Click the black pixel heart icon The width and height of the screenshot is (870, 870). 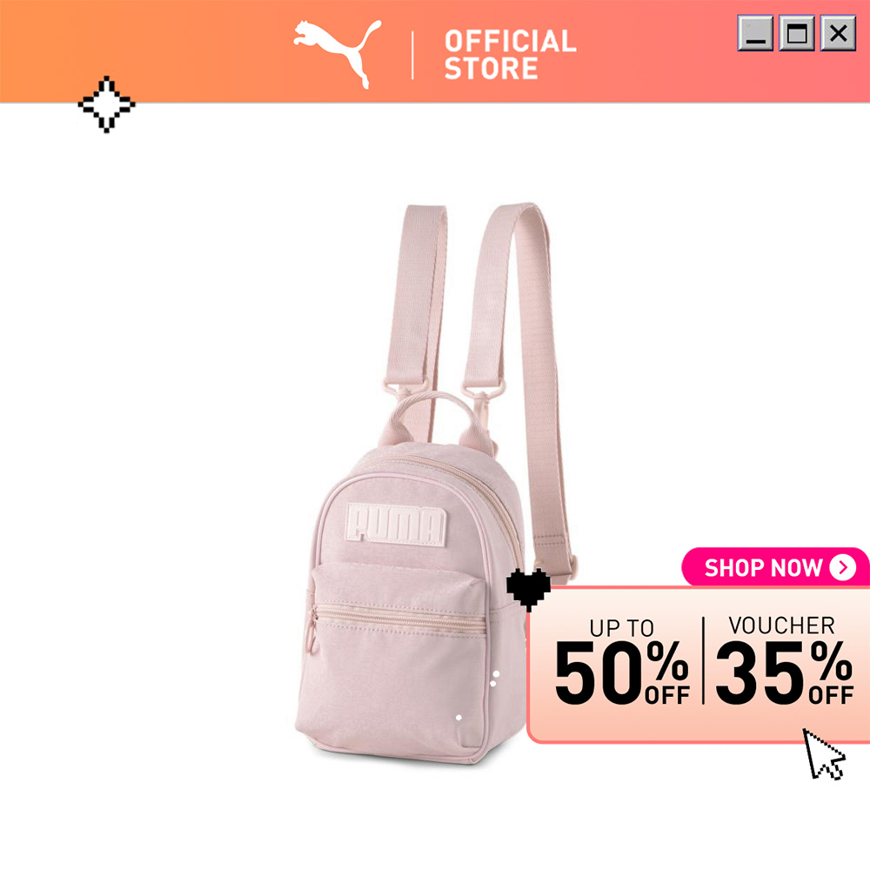tap(528, 589)
